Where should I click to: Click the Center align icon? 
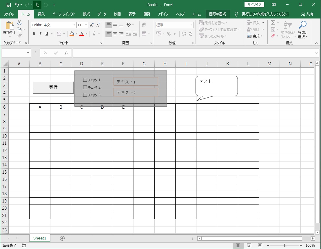click(x=115, y=34)
